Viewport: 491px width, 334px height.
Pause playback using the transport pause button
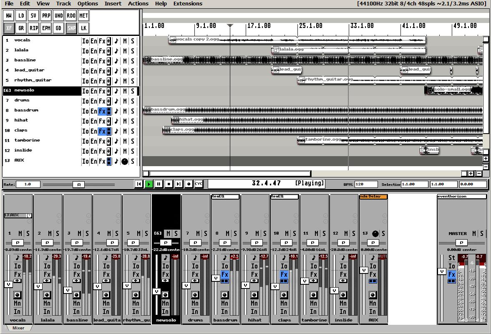click(159, 184)
